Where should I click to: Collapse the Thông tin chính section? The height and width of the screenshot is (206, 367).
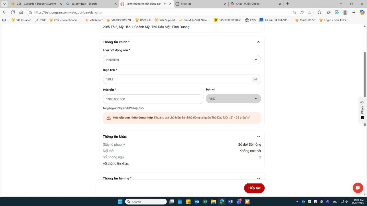[x=258, y=42]
